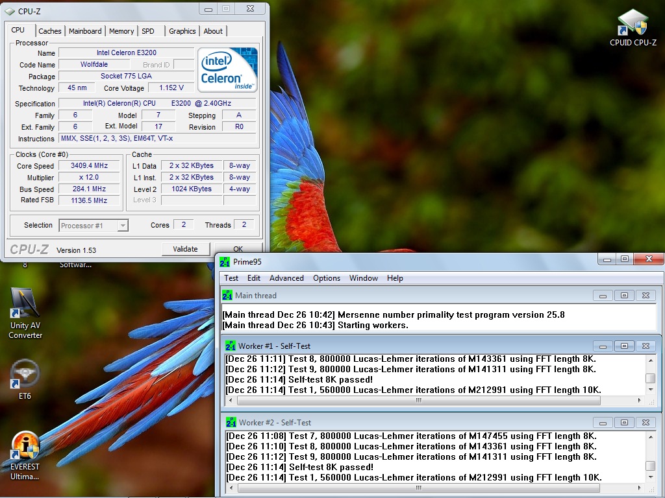Click the Rated FSB value 1136.5 MHz
This screenshot has height=498, width=665.
89,200
